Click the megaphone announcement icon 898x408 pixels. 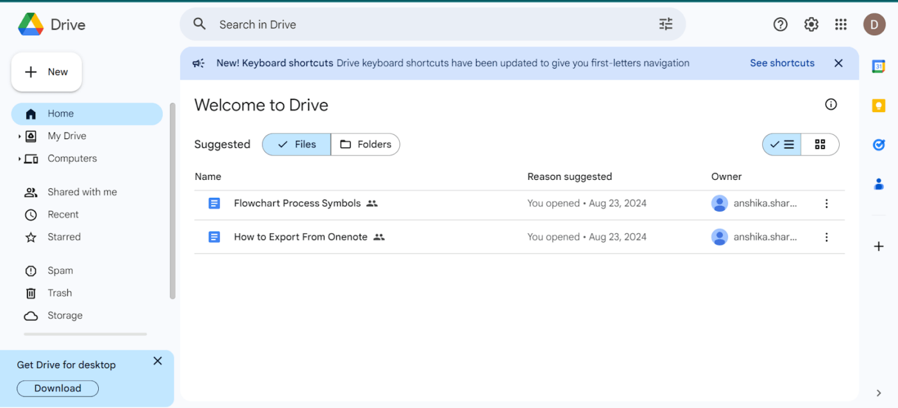click(x=199, y=63)
